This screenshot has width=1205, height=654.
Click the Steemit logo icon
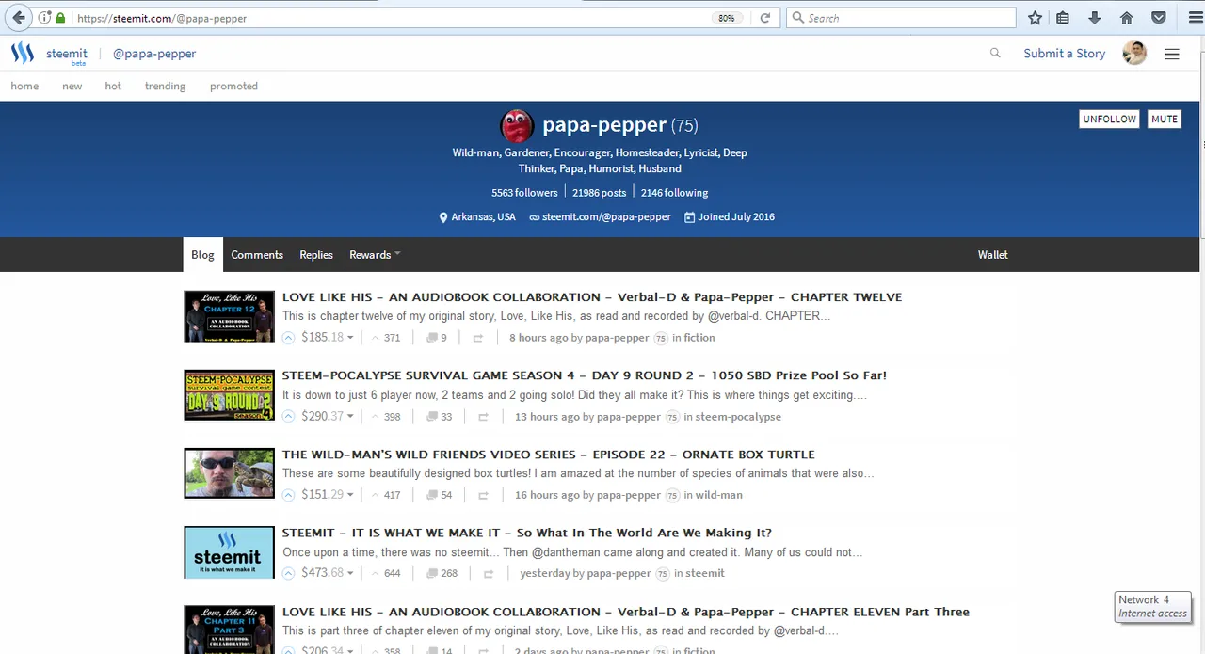(23, 54)
